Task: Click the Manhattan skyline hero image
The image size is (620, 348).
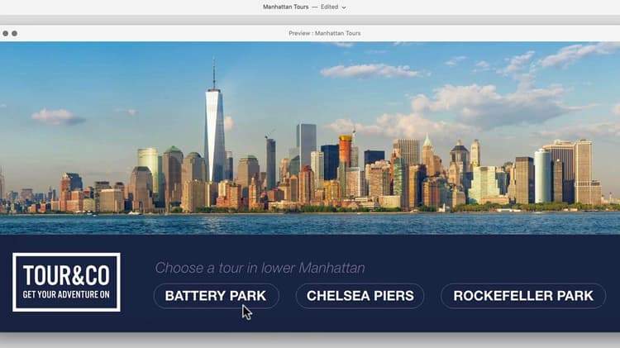Action: click(310, 138)
